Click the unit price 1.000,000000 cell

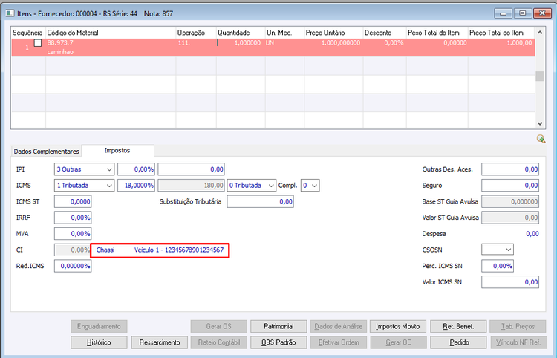(341, 42)
